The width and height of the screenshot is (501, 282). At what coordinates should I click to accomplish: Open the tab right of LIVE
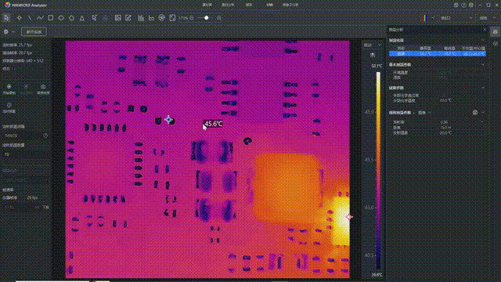290,5
